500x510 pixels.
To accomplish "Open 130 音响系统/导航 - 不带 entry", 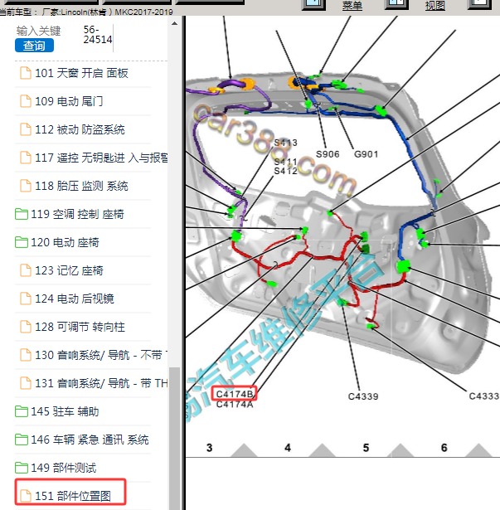I will click(91, 355).
